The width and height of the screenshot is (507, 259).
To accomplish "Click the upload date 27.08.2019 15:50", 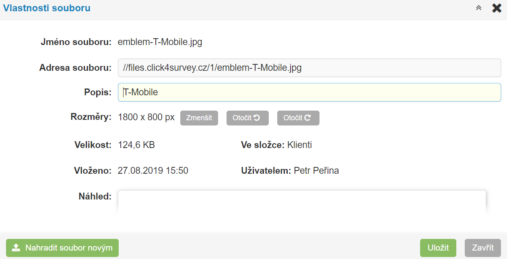I will point(153,171).
